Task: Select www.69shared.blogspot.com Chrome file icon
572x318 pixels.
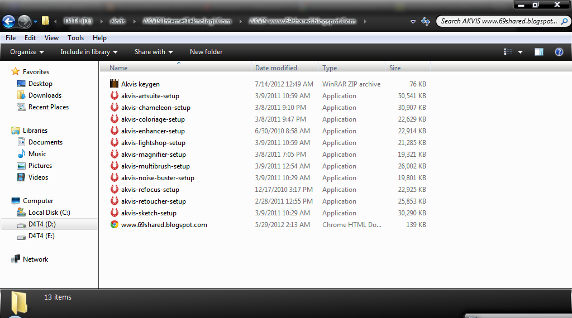Action: [x=114, y=224]
